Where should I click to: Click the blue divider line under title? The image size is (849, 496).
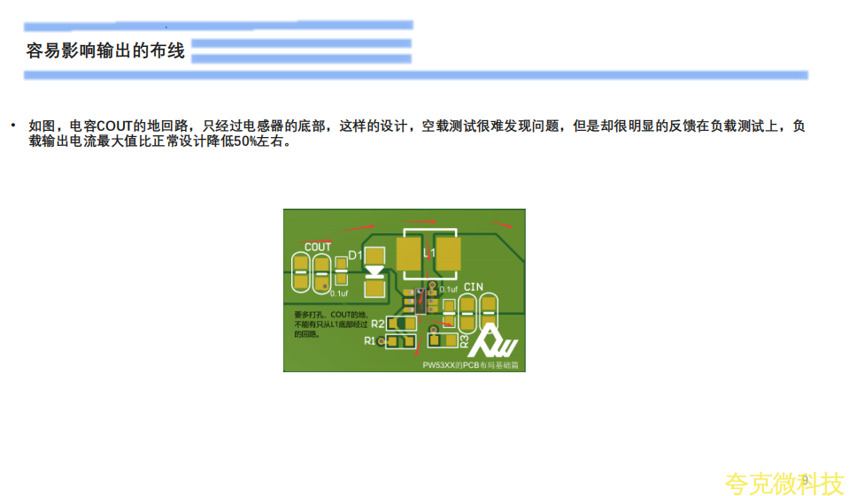point(416,76)
